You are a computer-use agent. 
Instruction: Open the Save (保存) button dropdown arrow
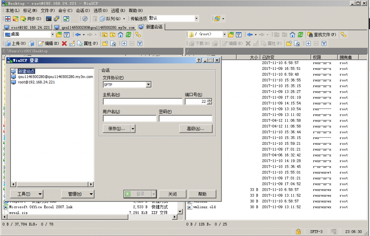tap(133, 128)
